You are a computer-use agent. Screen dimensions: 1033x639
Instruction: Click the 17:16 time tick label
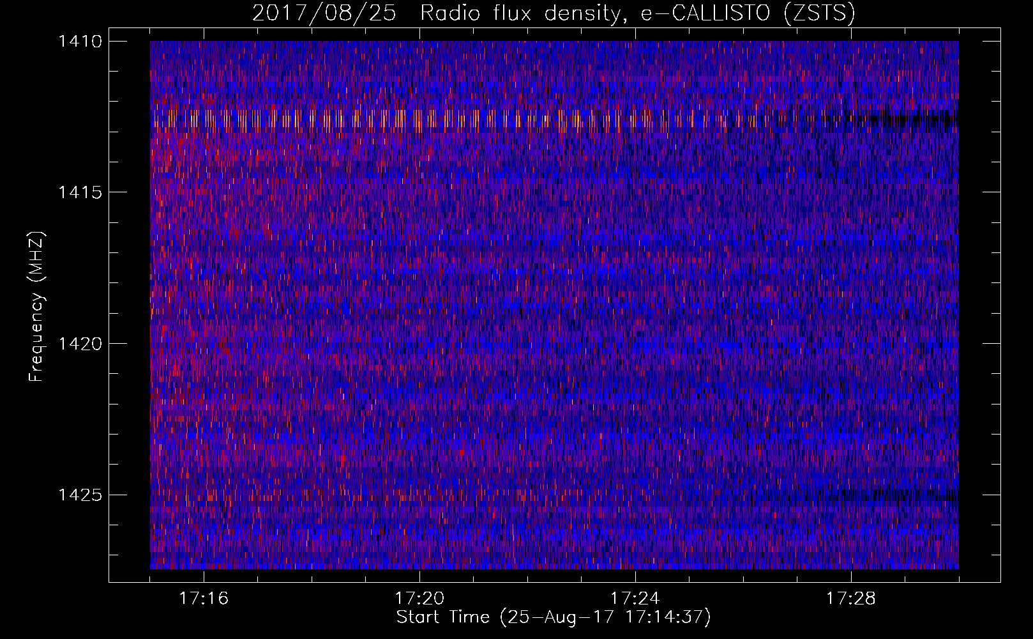pos(204,599)
